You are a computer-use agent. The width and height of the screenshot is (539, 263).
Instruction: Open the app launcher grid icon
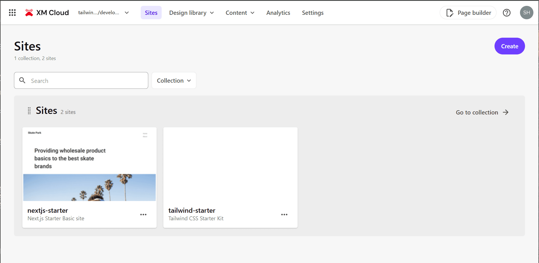point(12,13)
